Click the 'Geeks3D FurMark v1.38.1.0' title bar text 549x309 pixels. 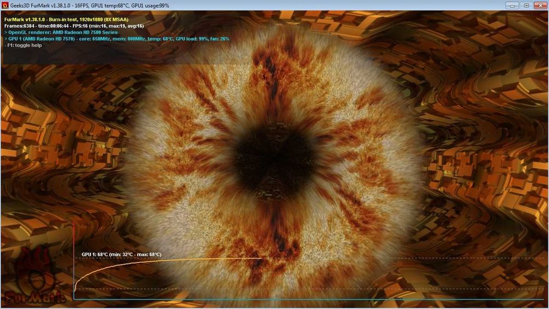(x=89, y=5)
